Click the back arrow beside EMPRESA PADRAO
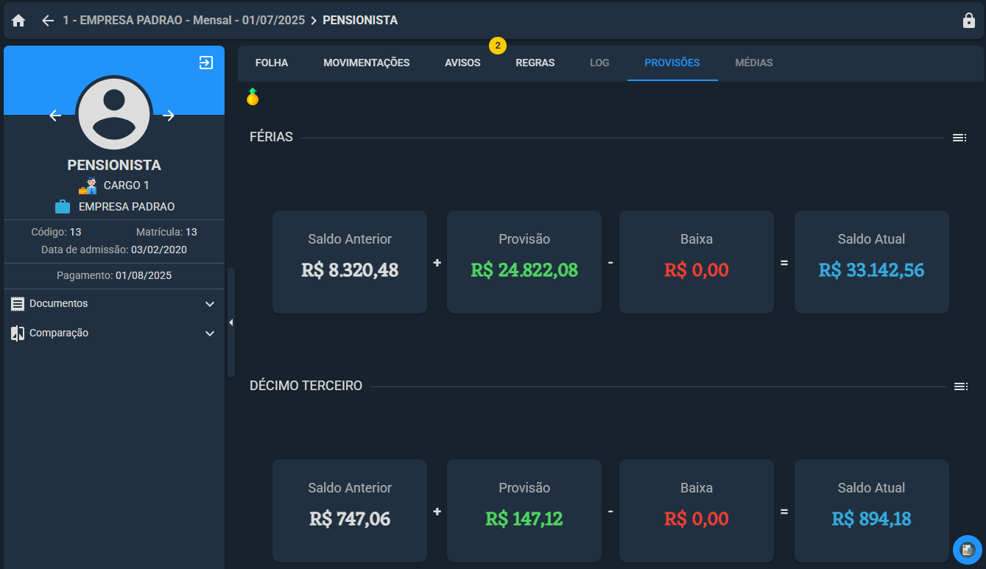Screen dimensions: 986x569 (x=48, y=21)
